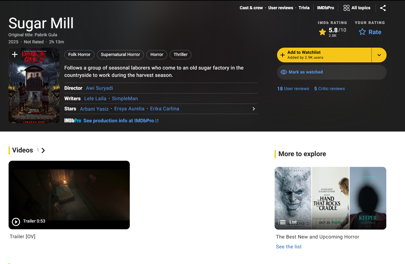Go to Cast & crew
The image size is (405, 264).
[251, 8]
